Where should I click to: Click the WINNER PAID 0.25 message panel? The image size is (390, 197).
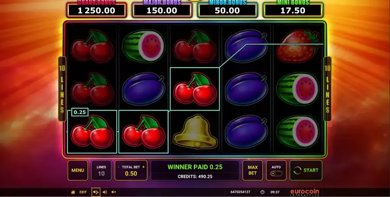coord(195,171)
